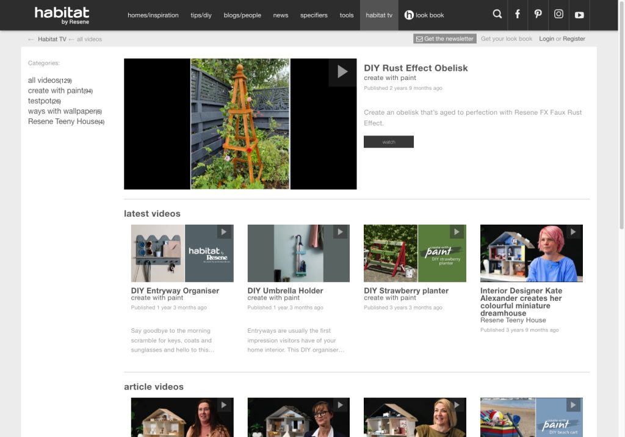The height and width of the screenshot is (437, 625).
Task: Open the homes/inspiration menu
Action: [x=153, y=15]
